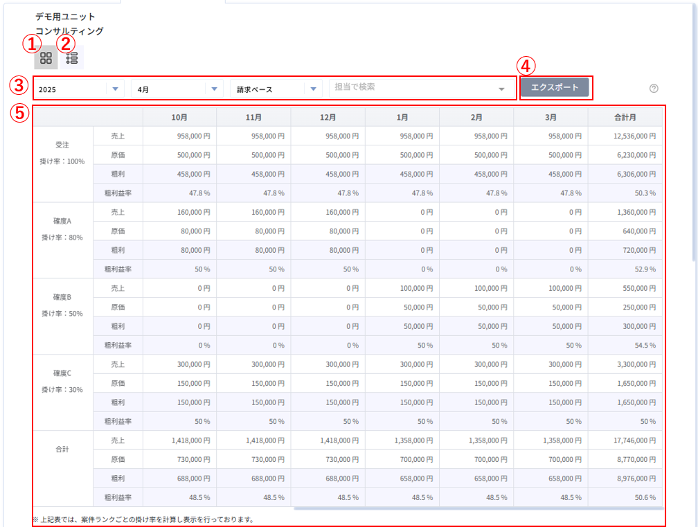
Task: Select the 合計月 column header
Action: (625, 118)
